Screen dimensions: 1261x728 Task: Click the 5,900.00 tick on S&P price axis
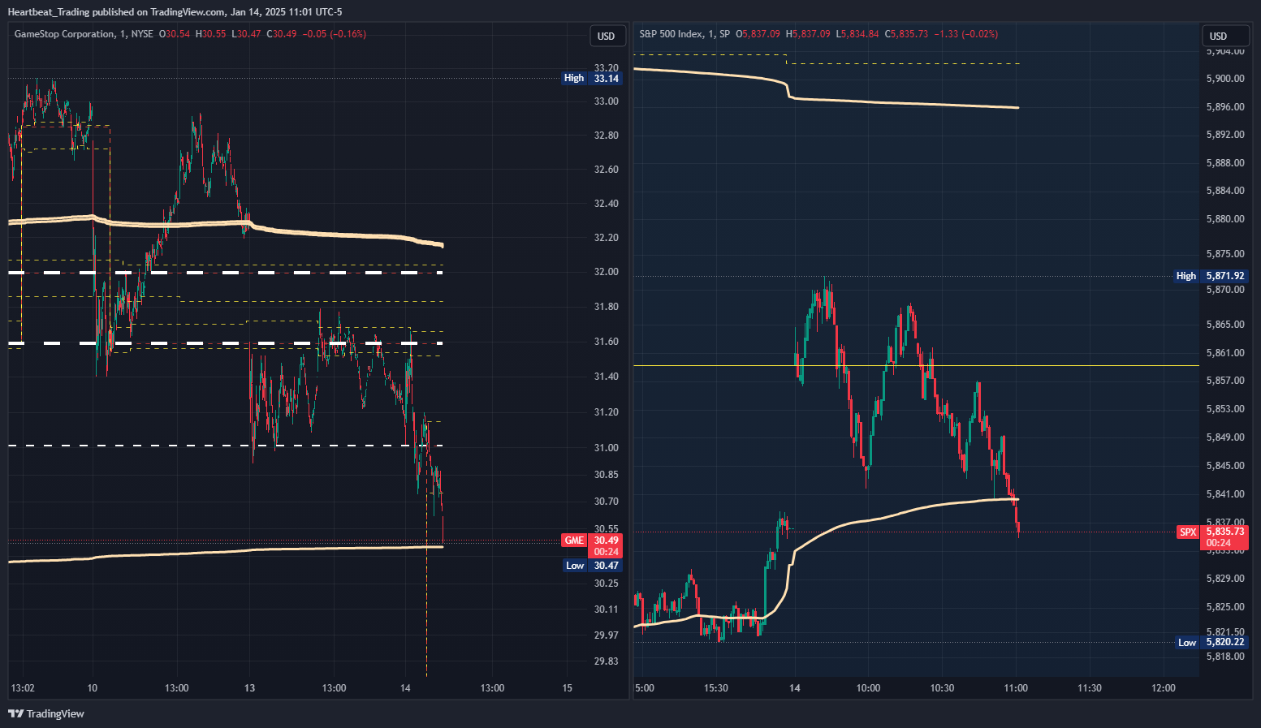1225,79
